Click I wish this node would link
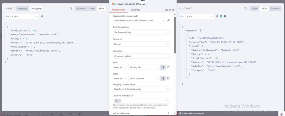285x116 pixels. [x=194, y=113]
